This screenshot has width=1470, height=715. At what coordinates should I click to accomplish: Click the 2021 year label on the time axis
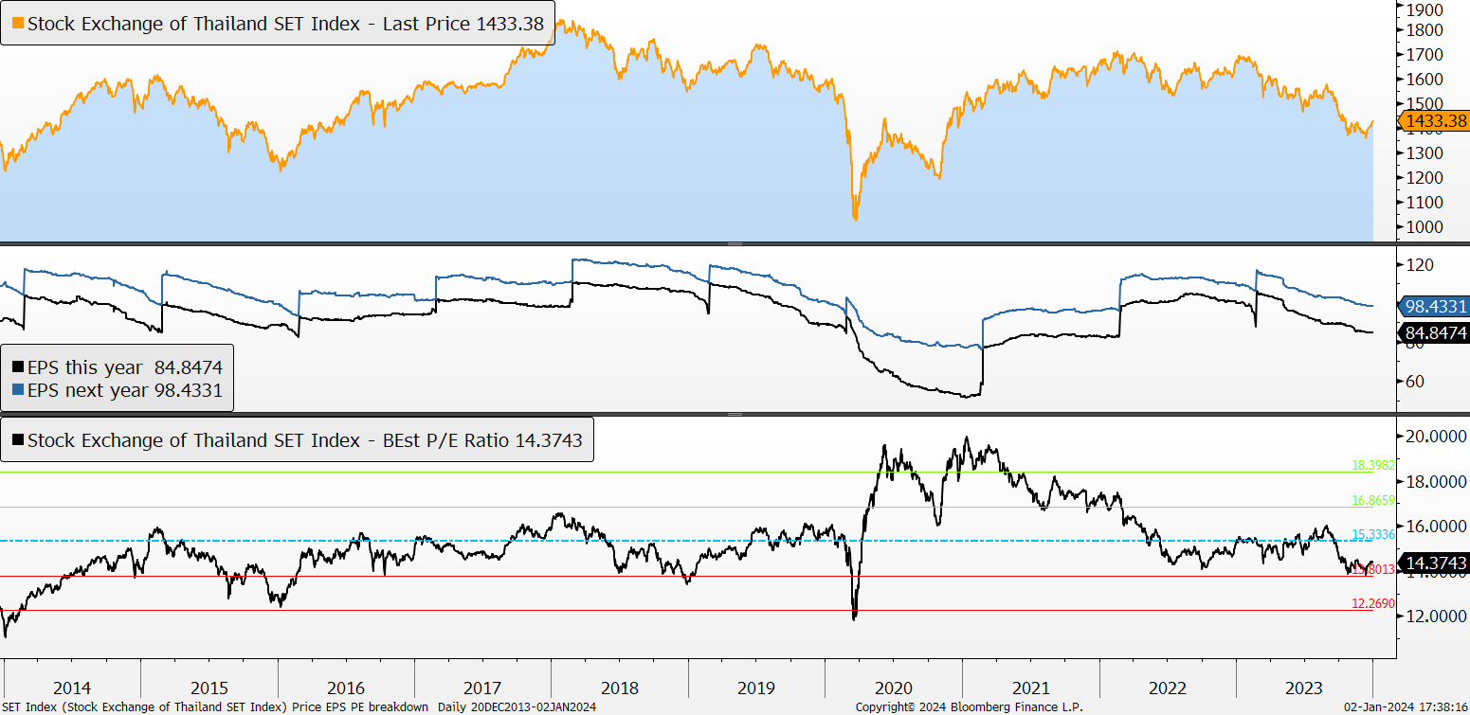pyautogui.click(x=1030, y=688)
